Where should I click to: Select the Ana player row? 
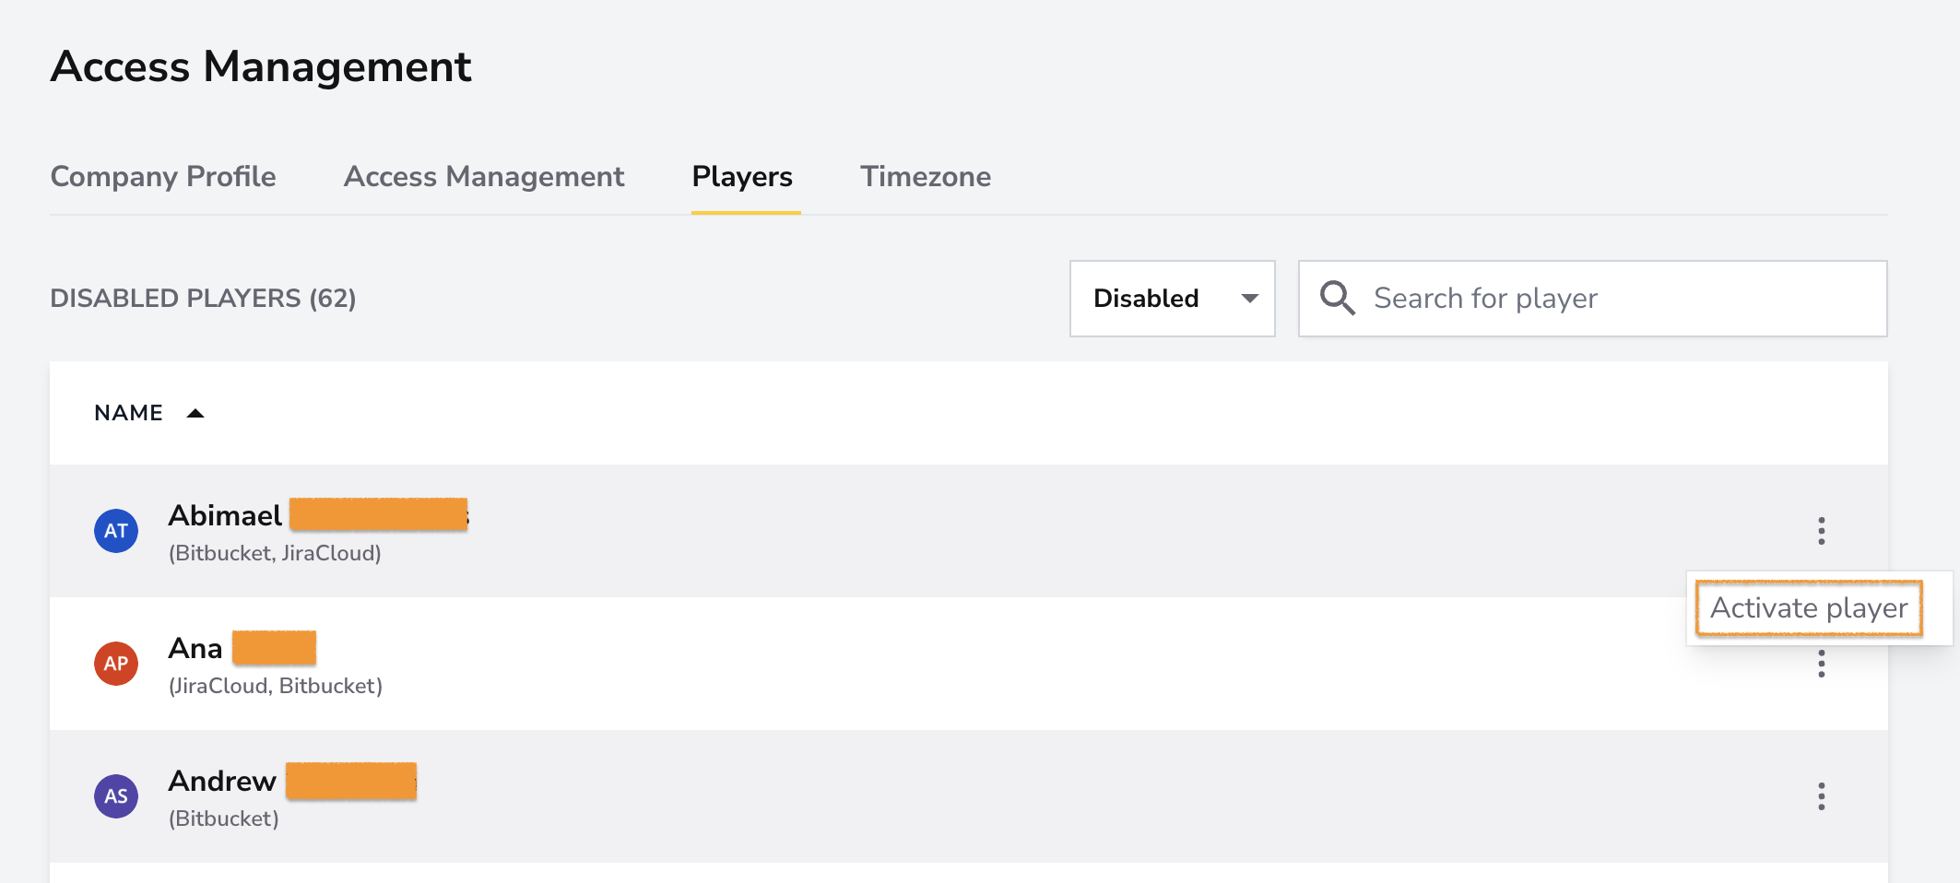point(969,664)
